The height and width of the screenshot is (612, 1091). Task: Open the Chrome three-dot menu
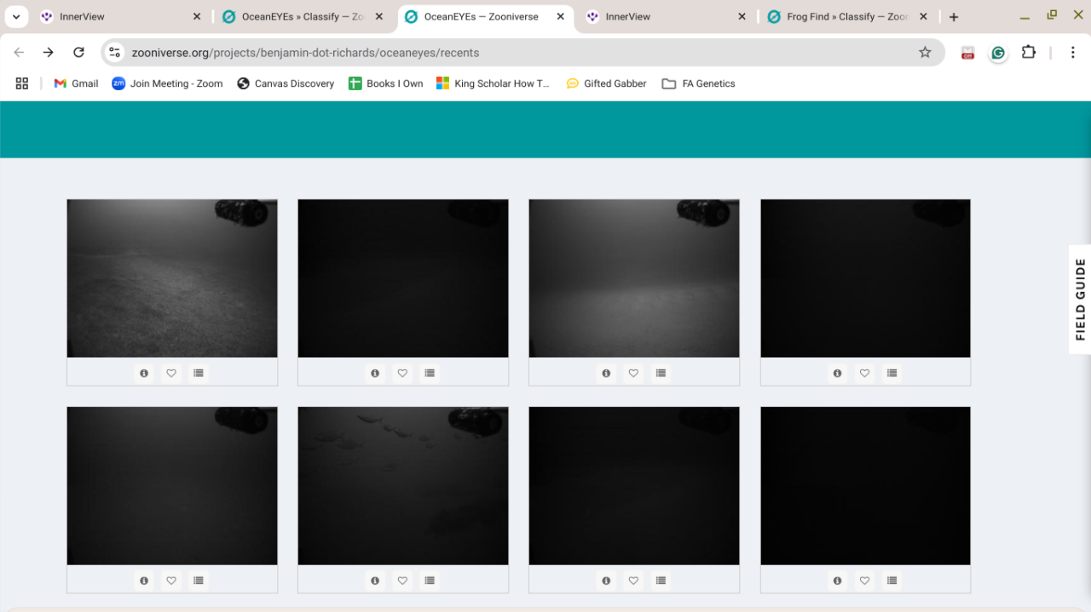(1073, 53)
